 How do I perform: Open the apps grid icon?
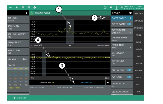point(17,7)
